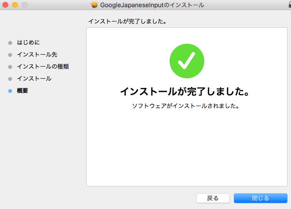Click the gray bullet beside インストール先

point(10,55)
